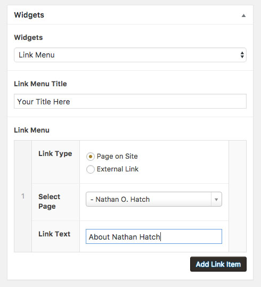Click the arrow on the Nathan O. Hatch dropdown
The image size is (261, 287).
coord(216,199)
